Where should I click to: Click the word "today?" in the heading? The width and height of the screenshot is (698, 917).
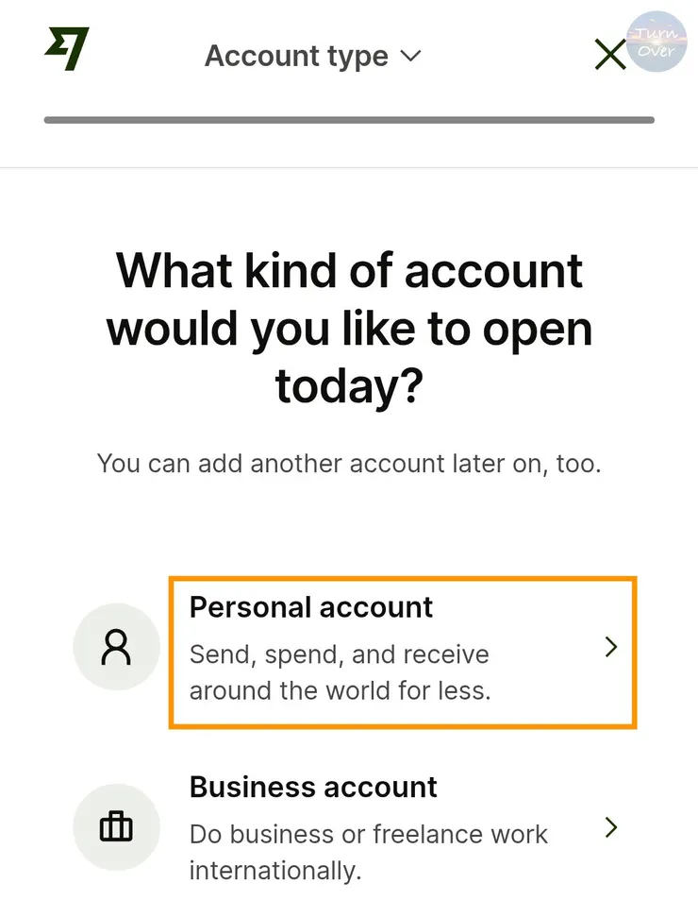pyautogui.click(x=347, y=385)
